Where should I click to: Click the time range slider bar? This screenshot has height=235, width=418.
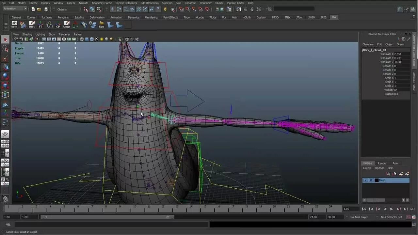(x=108, y=217)
